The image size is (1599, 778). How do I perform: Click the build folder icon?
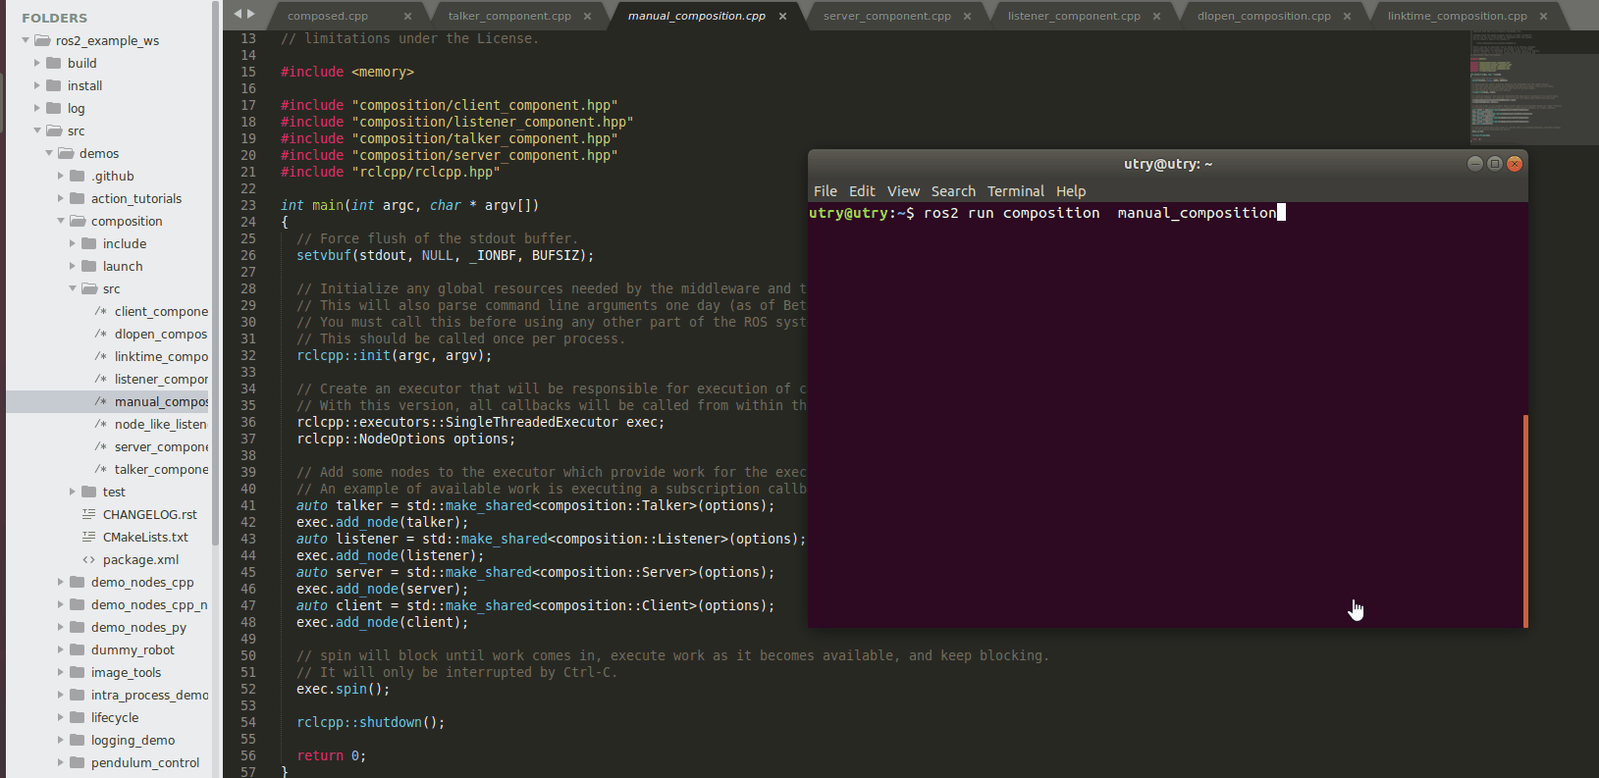click(x=54, y=63)
